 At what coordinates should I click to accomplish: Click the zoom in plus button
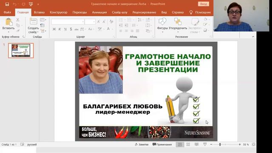coord(240,144)
